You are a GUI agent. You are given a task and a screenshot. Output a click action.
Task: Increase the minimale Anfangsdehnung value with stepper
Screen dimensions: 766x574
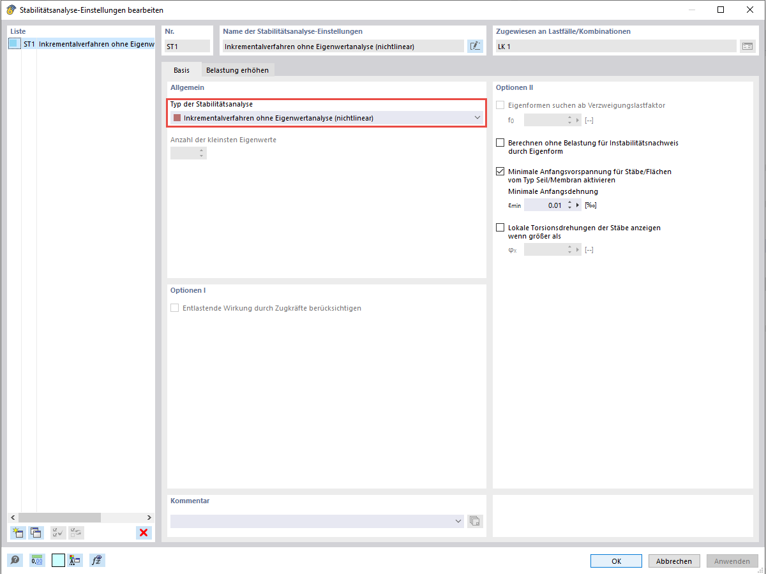pos(570,202)
